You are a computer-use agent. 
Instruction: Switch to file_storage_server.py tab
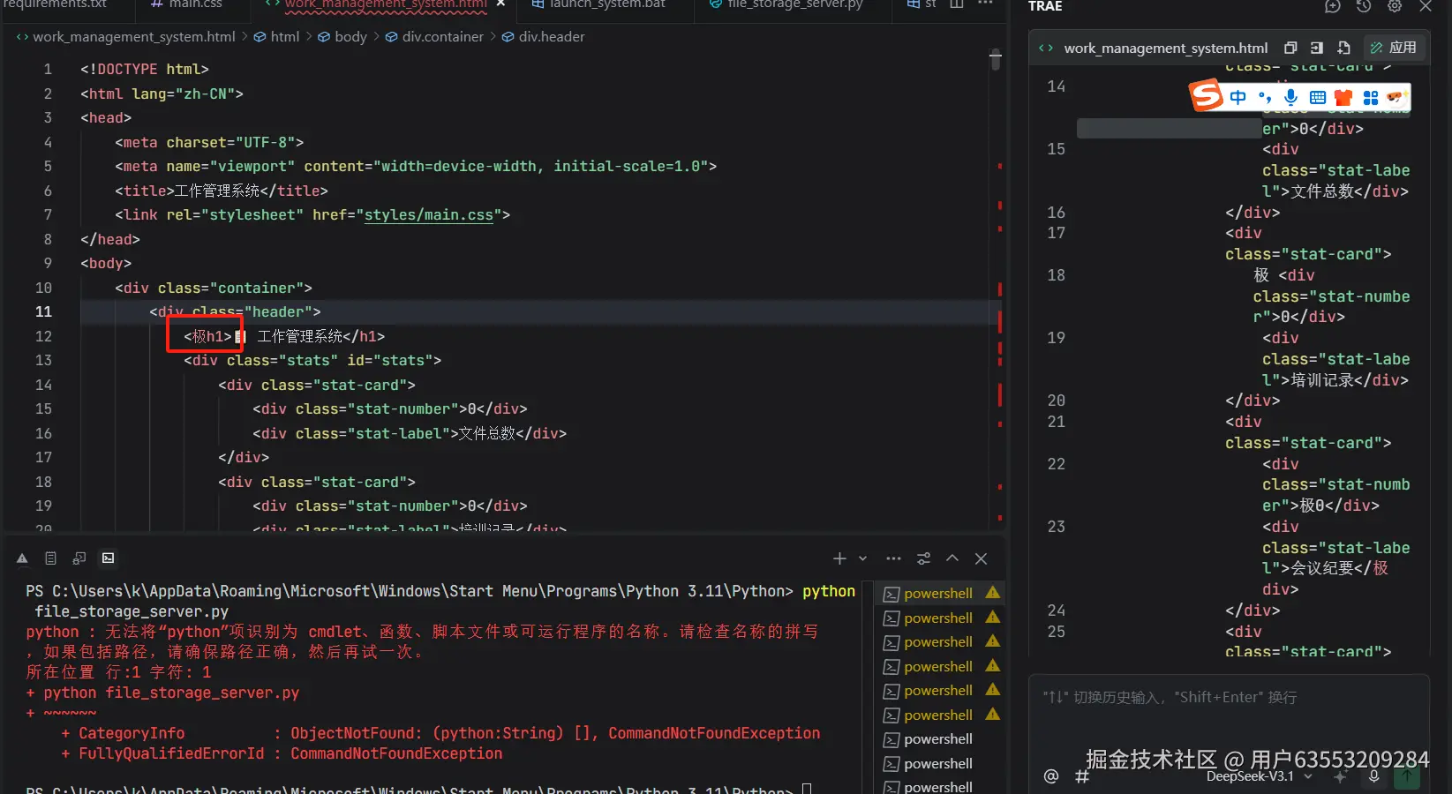click(794, 4)
